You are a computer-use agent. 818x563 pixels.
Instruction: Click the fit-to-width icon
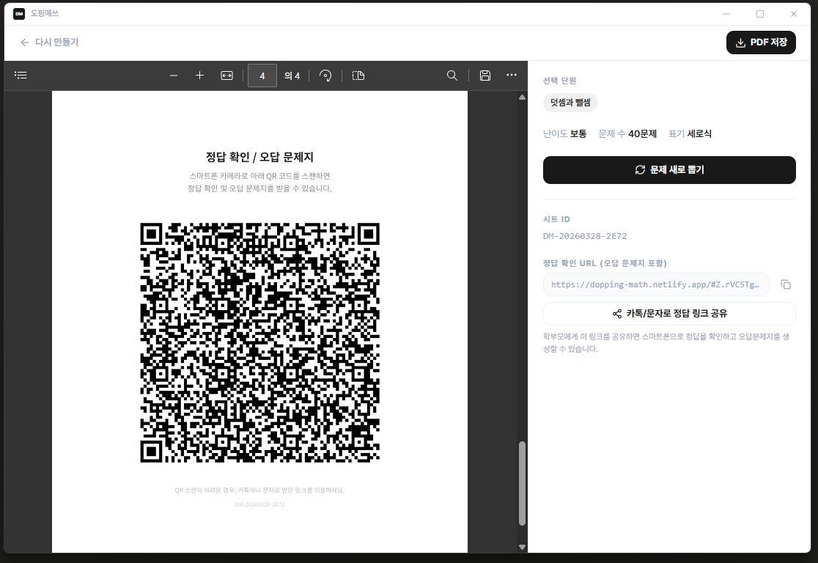click(227, 76)
